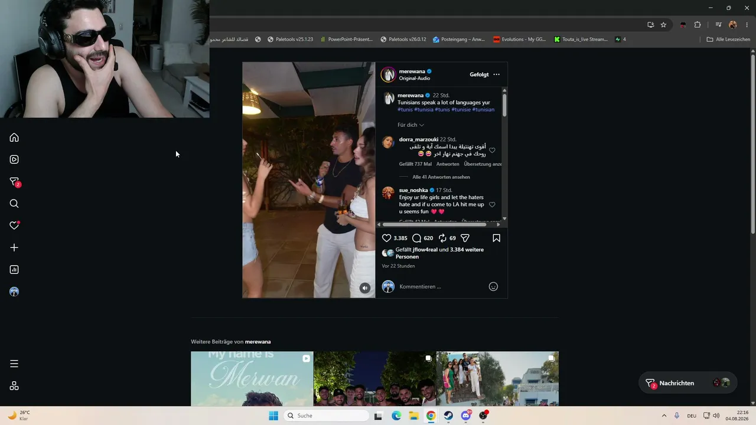Screen dimensions: 756x425
Task: Open the 'Alle Lesezeichen' bookmarks folder
Action: point(728,40)
